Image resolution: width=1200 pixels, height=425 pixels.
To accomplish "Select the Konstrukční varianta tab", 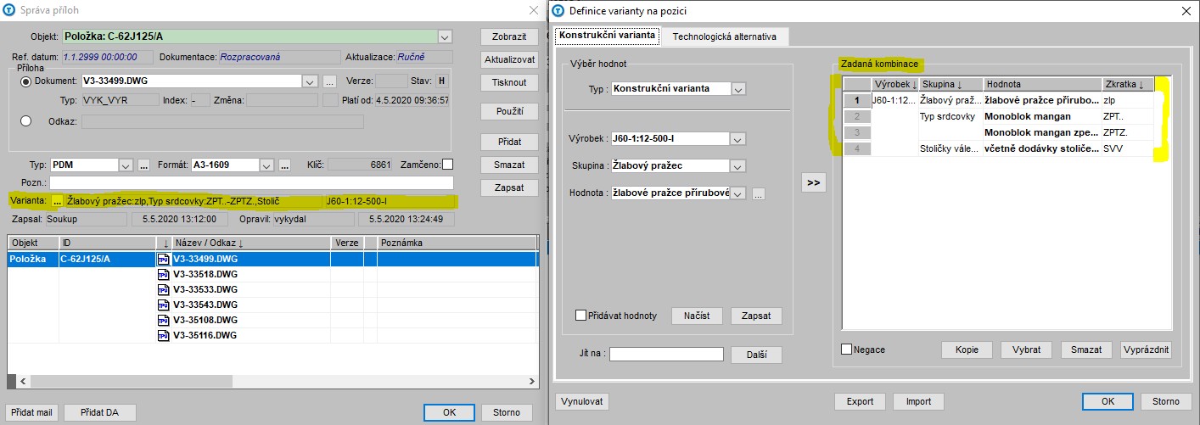I will 607,36.
